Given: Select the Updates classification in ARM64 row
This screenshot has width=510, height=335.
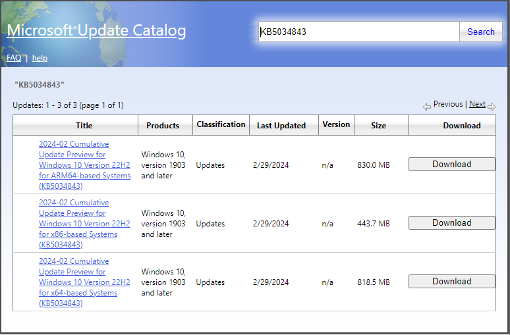Looking at the screenshot, I should tap(210, 165).
